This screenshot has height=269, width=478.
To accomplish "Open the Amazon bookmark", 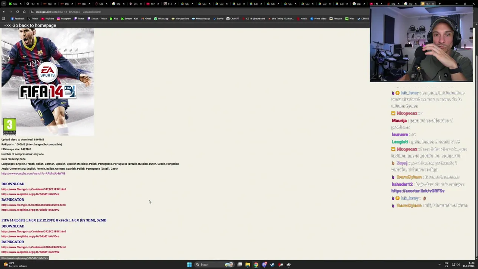I will [336, 19].
